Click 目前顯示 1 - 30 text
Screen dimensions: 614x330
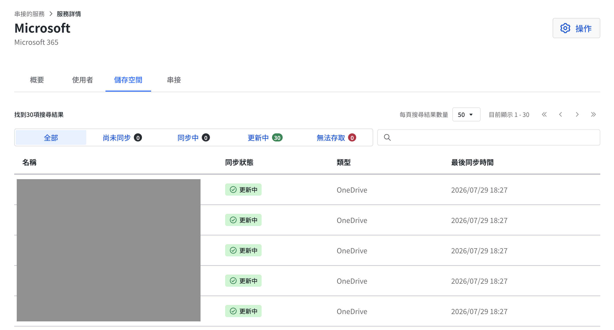tap(509, 115)
